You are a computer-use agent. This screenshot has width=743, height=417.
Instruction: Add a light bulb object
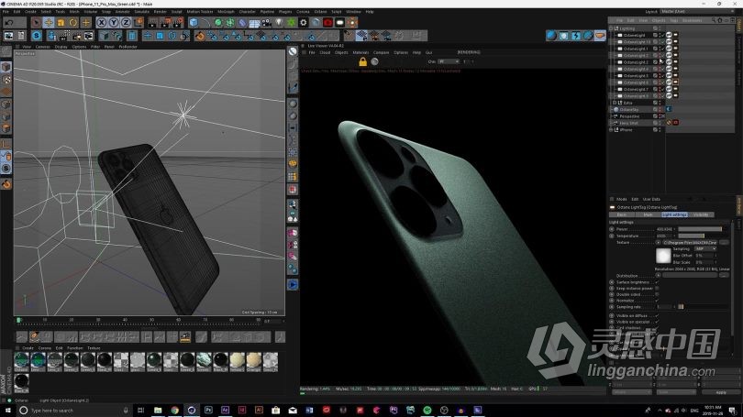pos(279,22)
